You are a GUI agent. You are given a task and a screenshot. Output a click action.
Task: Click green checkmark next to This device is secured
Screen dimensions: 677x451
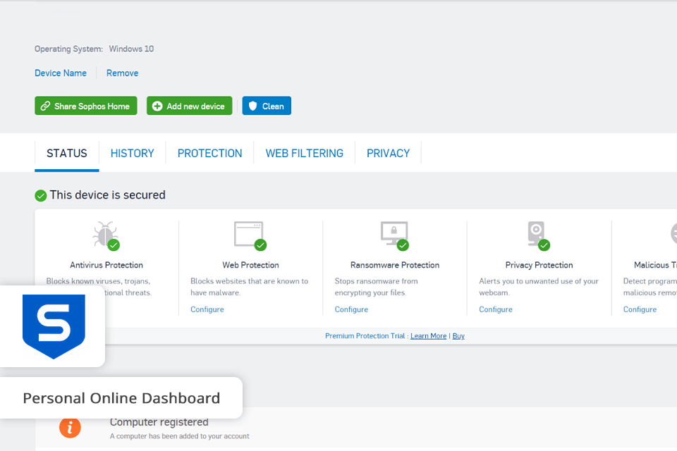click(41, 196)
